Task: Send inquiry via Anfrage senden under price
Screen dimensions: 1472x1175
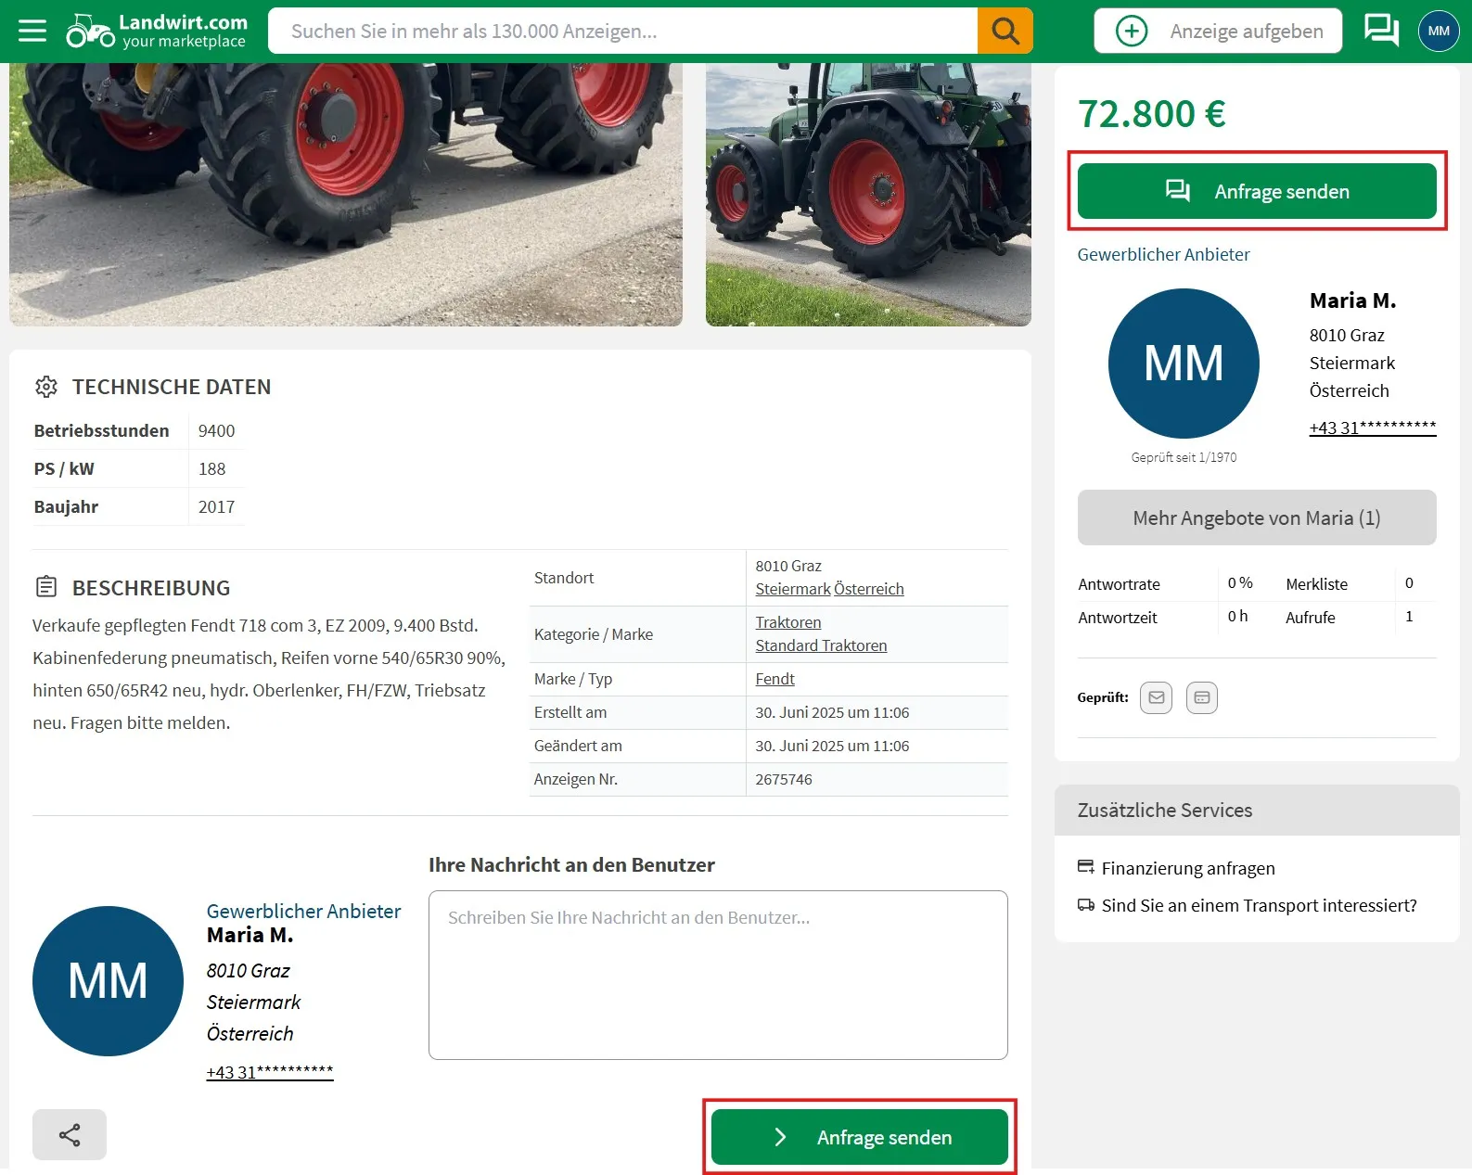Action: tap(1257, 191)
